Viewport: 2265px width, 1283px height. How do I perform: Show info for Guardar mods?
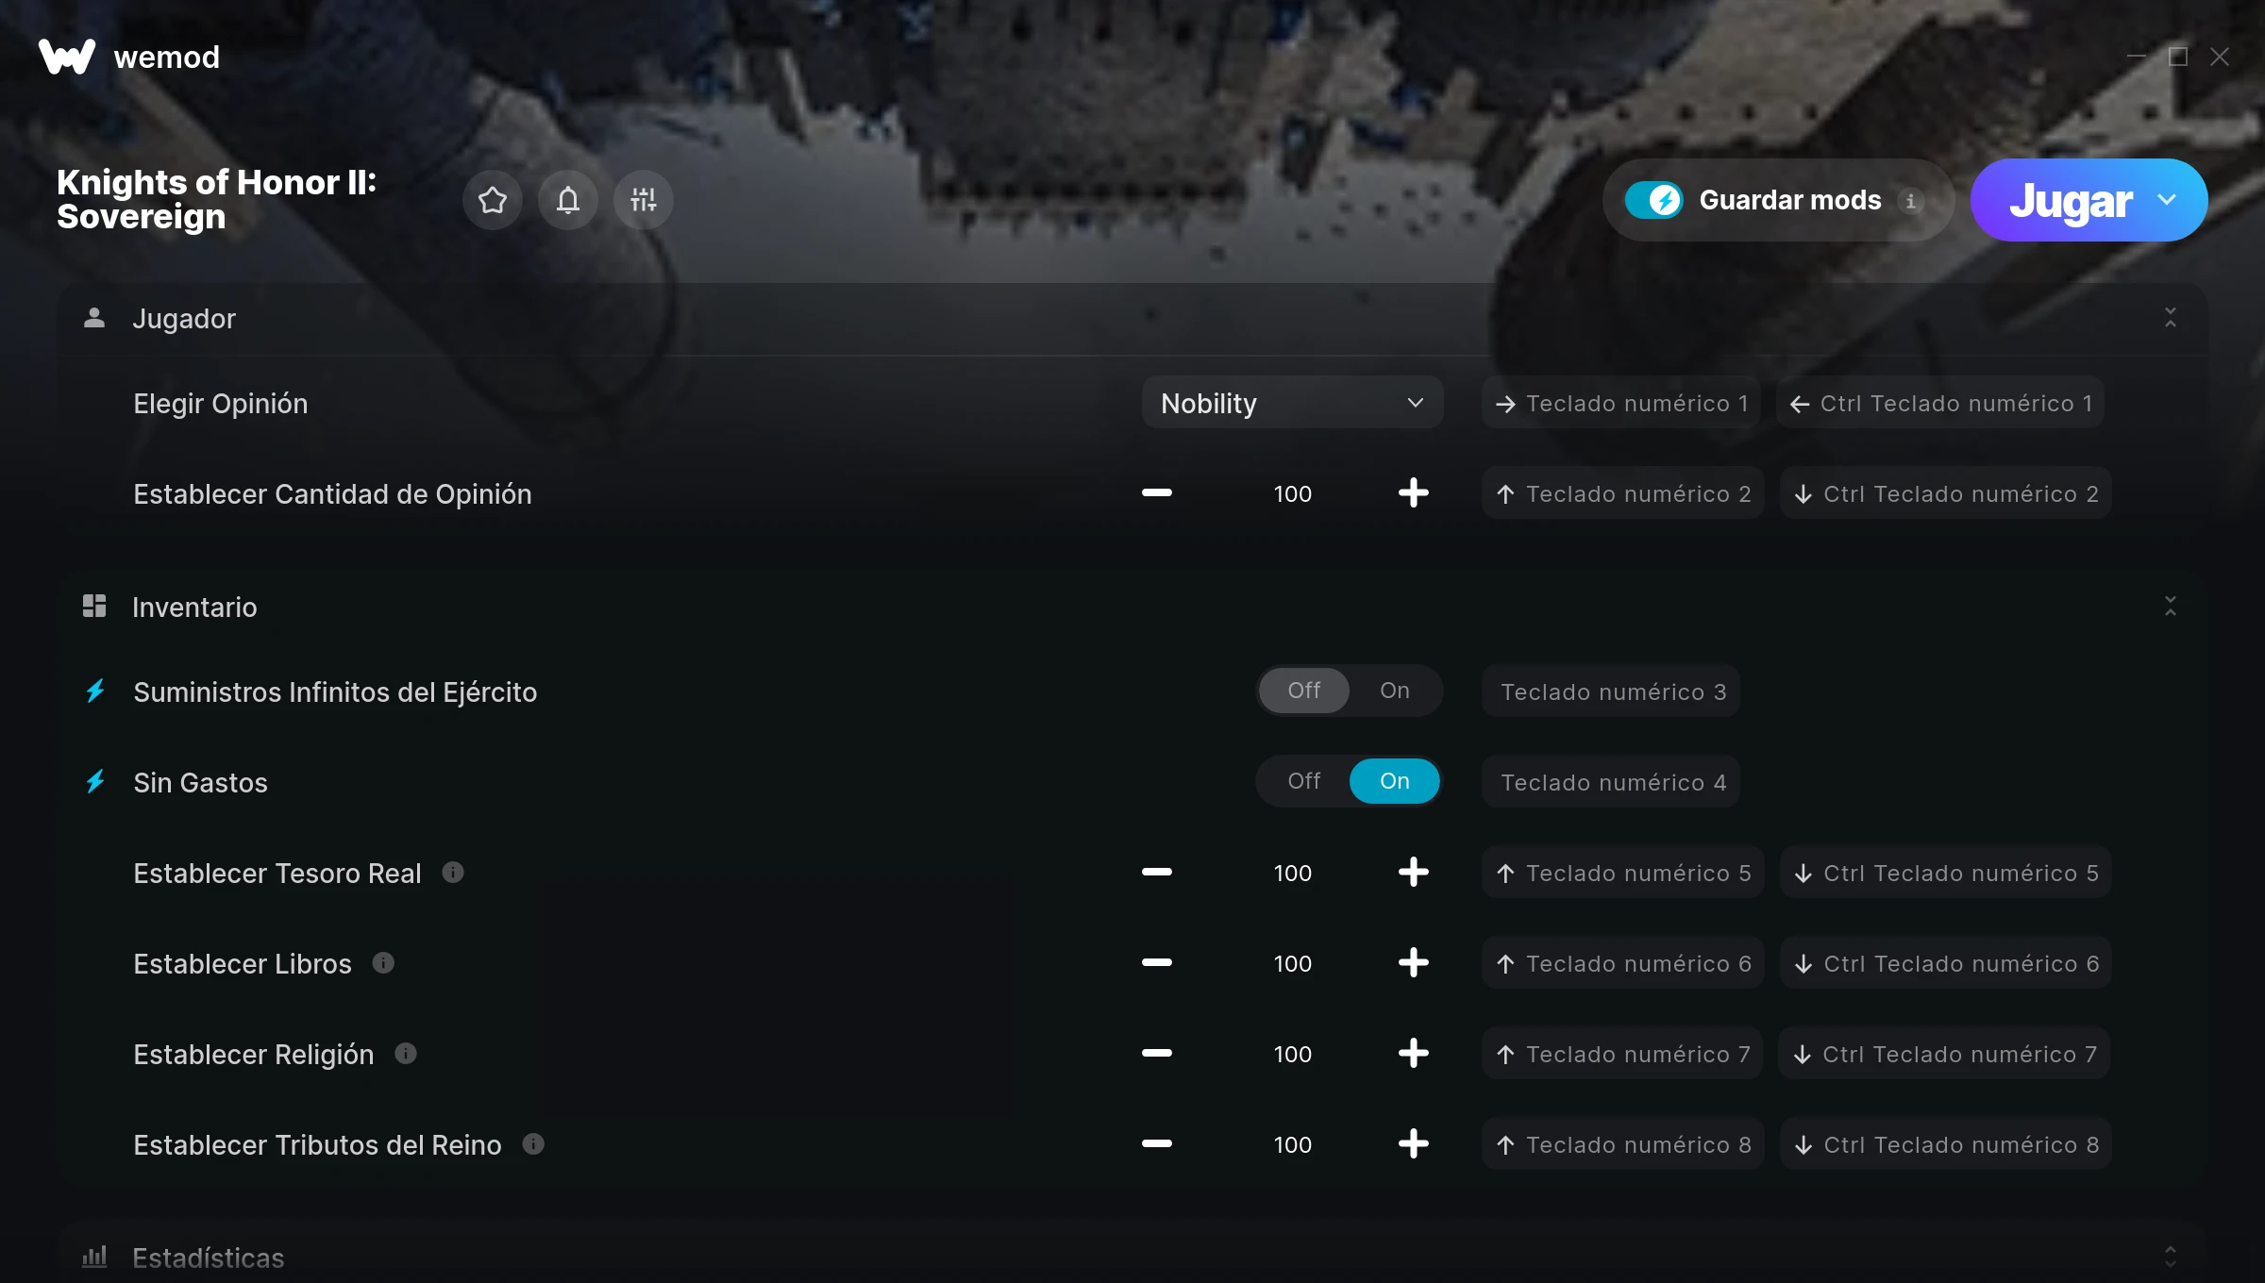1910,201
